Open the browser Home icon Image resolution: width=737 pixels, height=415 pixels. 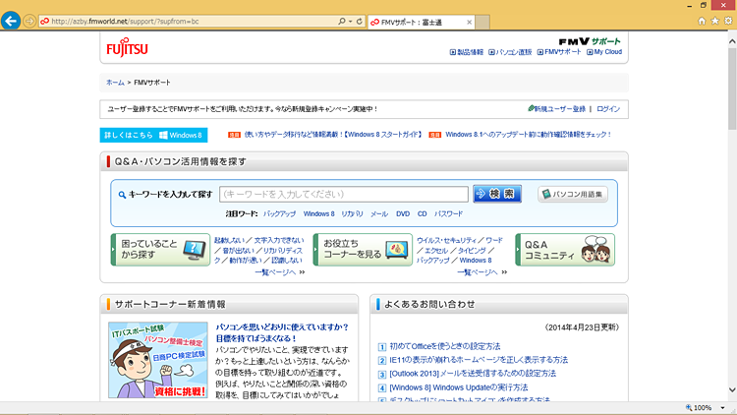(702, 21)
